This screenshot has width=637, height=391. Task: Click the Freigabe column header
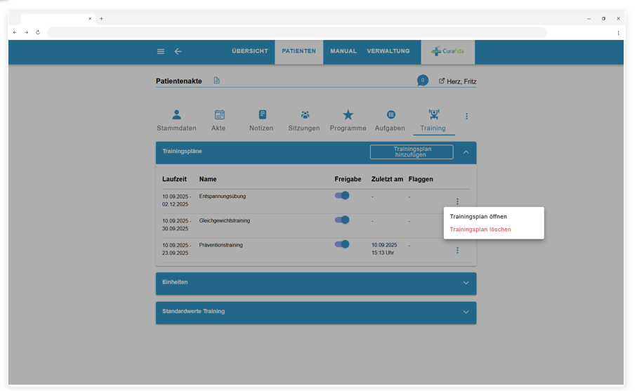348,179
